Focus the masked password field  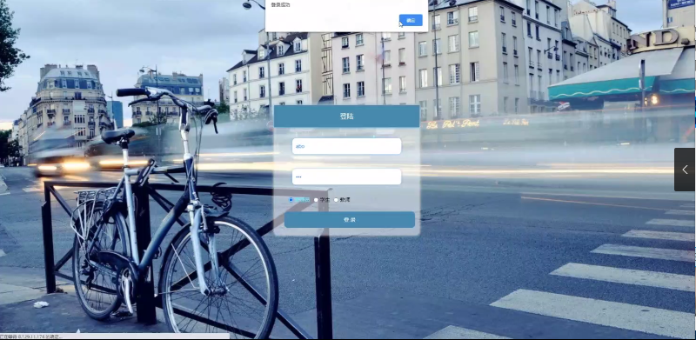click(x=346, y=177)
